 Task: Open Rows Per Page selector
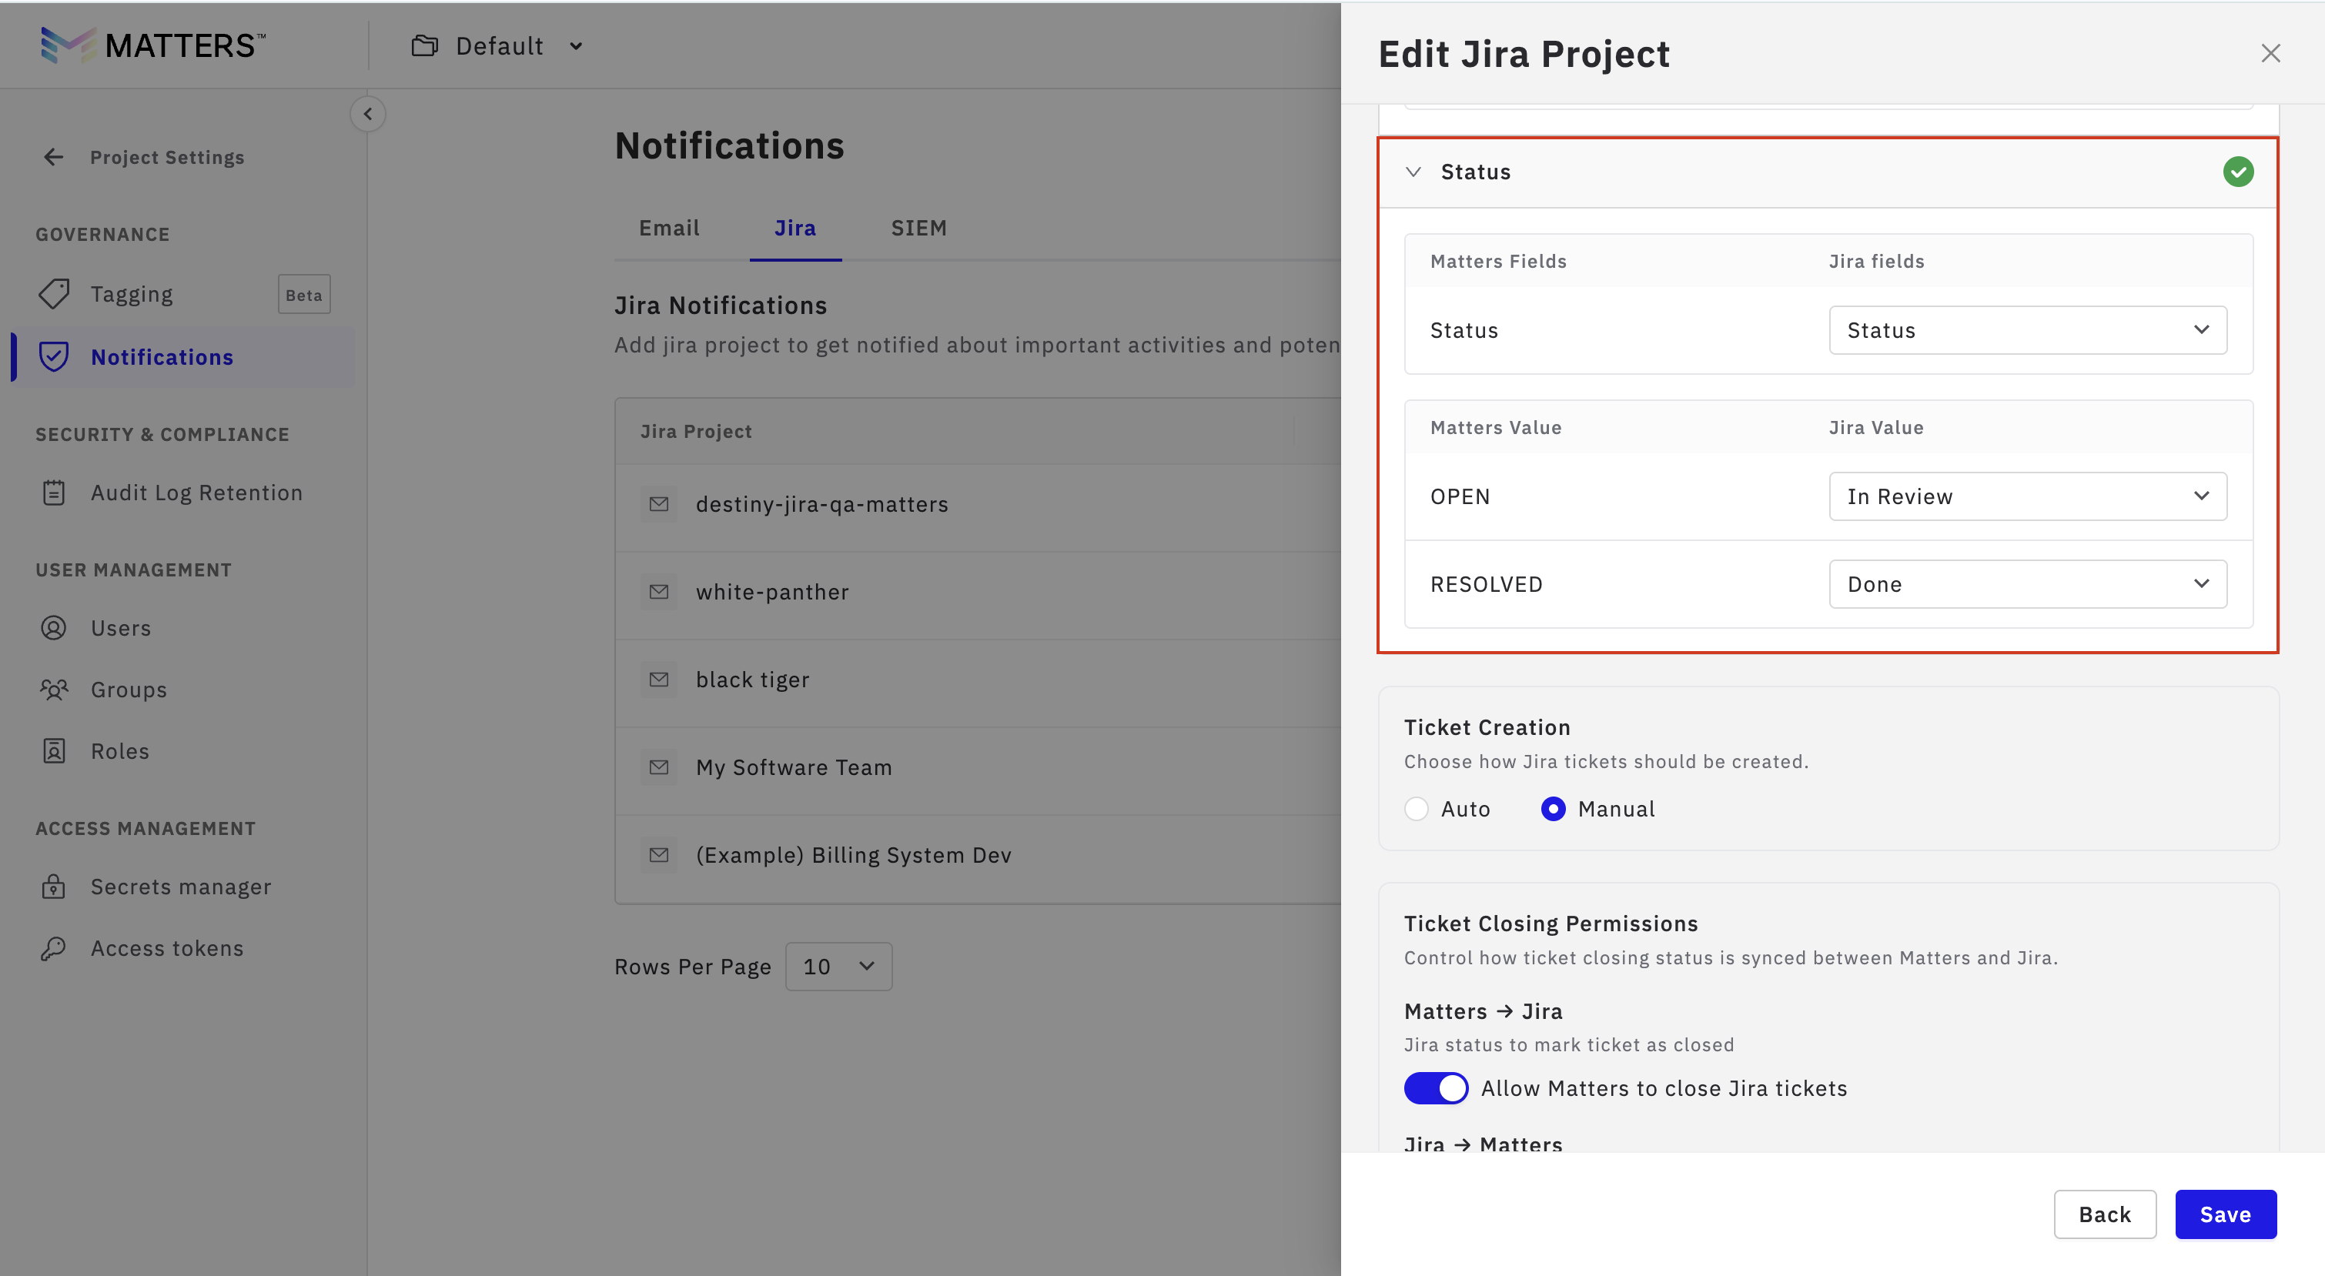tap(838, 967)
